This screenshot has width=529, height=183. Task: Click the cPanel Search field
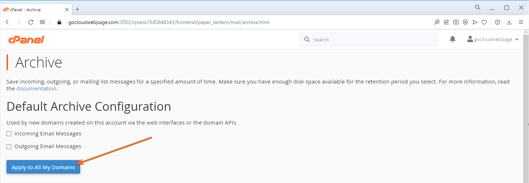tap(368, 40)
